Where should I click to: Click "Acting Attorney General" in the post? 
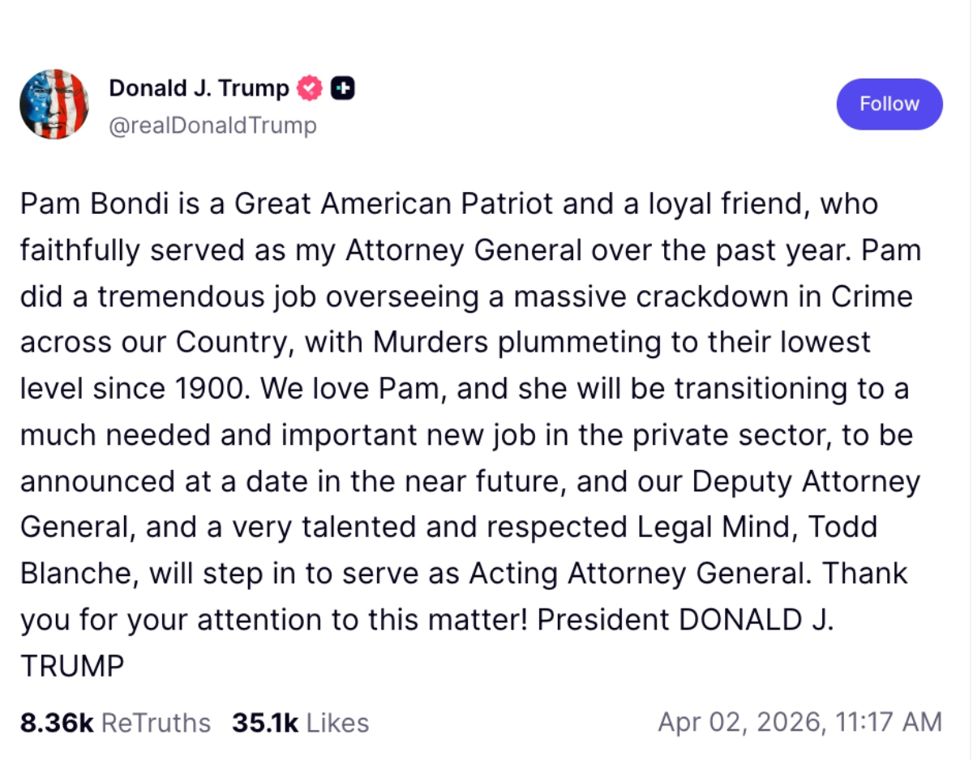click(x=639, y=574)
